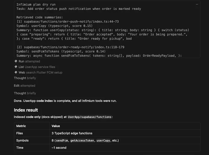209x155 pixels.
Task: Click the "Done. UserApp code index is complete" sentence
Action: click(65, 101)
